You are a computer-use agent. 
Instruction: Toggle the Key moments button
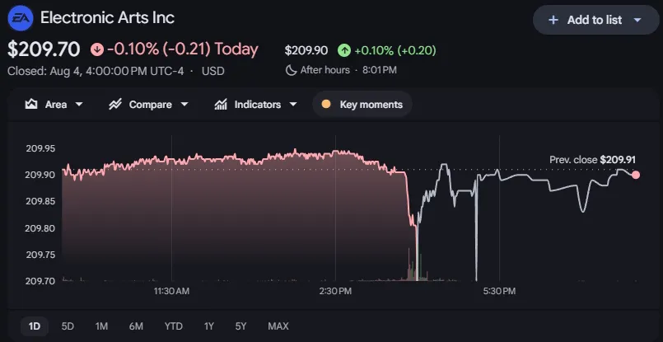362,104
